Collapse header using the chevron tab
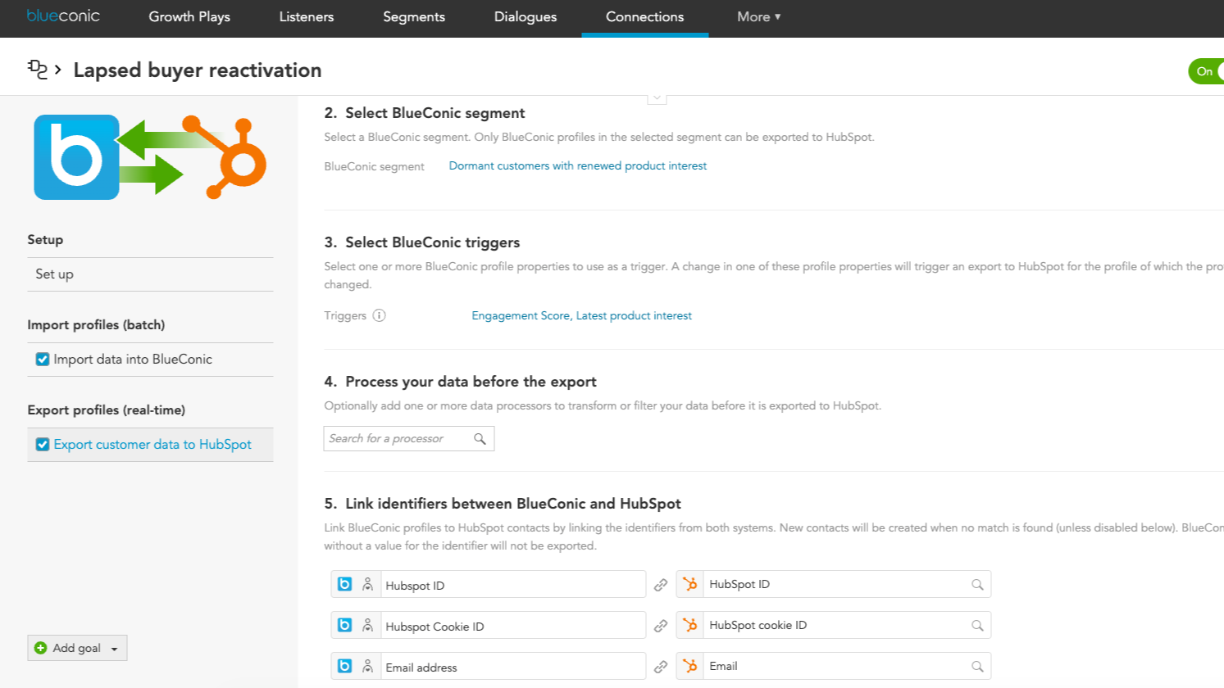 pyautogui.click(x=657, y=98)
